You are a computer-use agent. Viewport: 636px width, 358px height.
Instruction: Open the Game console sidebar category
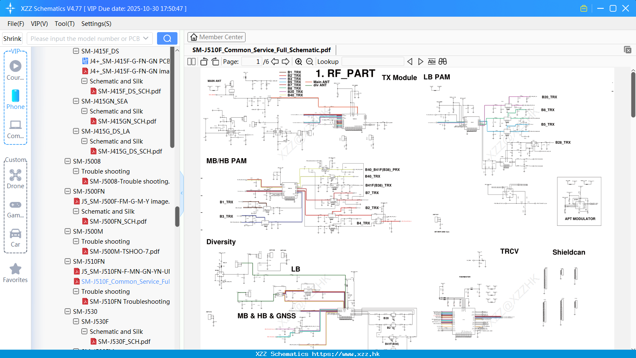point(15,209)
